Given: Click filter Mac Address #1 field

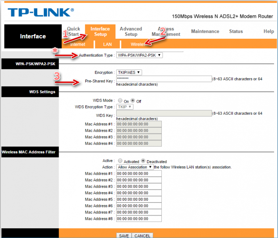Looking at the screenshot, I should (x=139, y=174).
